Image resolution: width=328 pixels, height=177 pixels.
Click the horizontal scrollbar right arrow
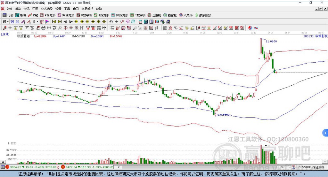pos(282,167)
